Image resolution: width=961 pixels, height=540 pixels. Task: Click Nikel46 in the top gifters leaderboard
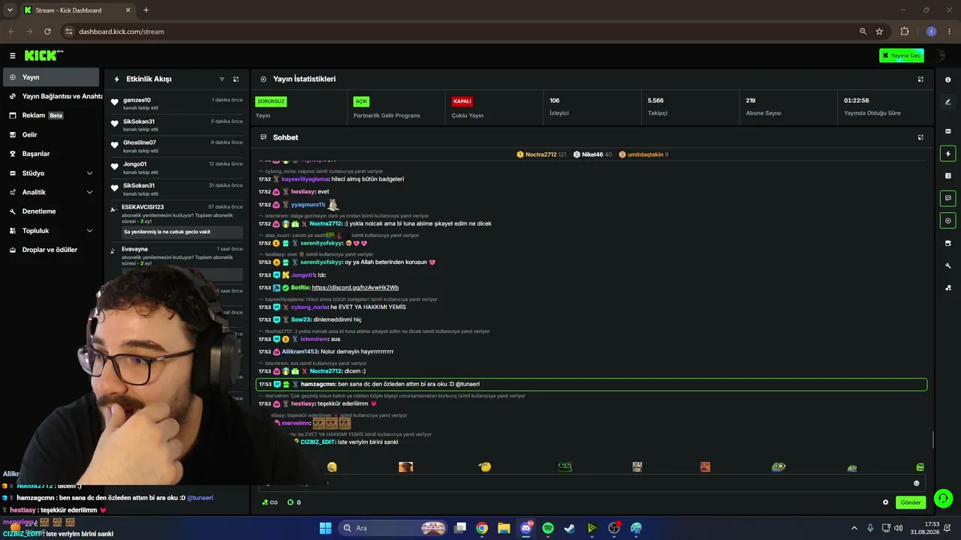592,154
